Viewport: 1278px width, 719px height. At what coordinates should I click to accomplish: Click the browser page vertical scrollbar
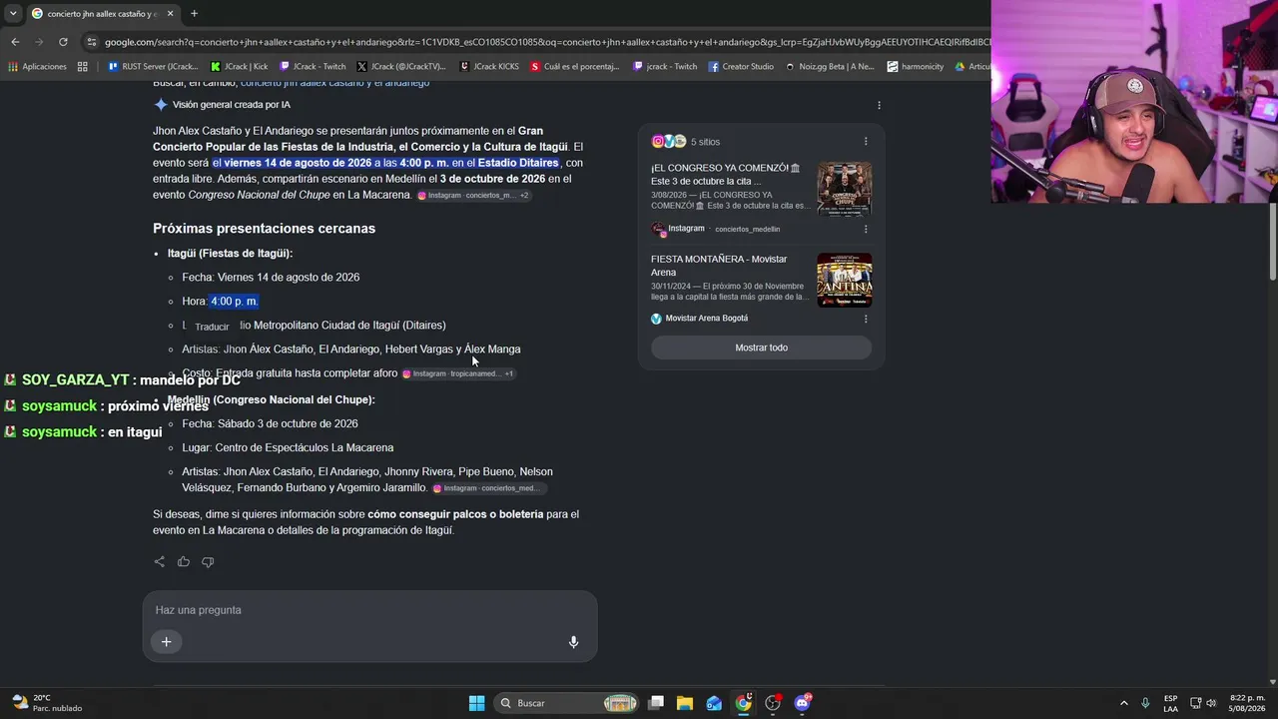point(1273,242)
